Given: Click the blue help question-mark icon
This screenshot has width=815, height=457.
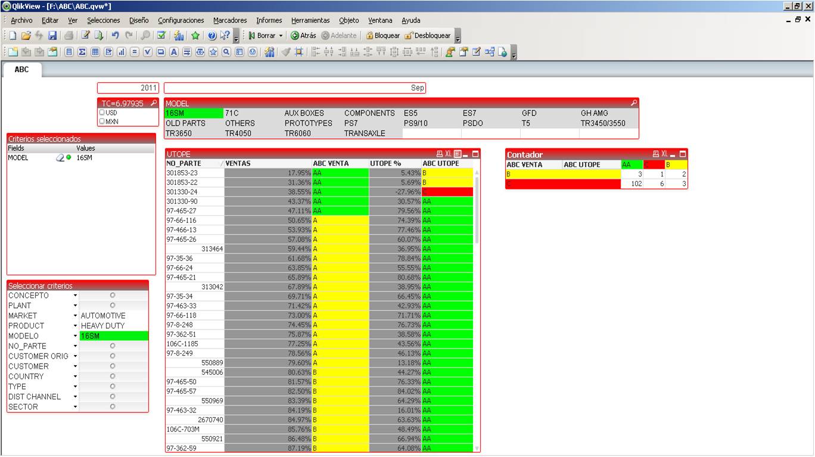Looking at the screenshot, I should pos(211,36).
